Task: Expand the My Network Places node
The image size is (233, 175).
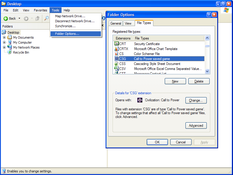Action: tap(4, 47)
